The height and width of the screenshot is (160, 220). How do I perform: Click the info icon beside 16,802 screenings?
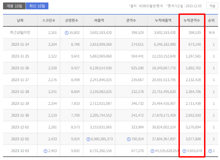click(x=66, y=33)
